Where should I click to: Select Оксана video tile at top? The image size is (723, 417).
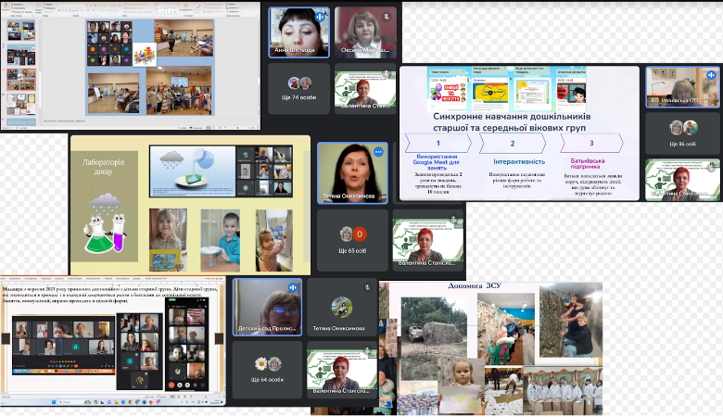pos(365,32)
